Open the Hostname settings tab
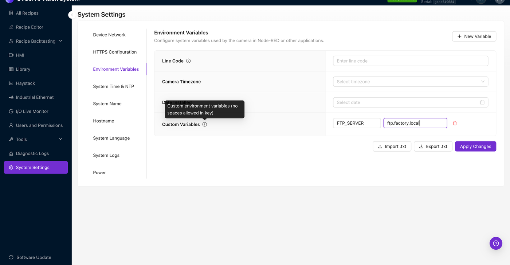510x265 pixels. (x=103, y=121)
